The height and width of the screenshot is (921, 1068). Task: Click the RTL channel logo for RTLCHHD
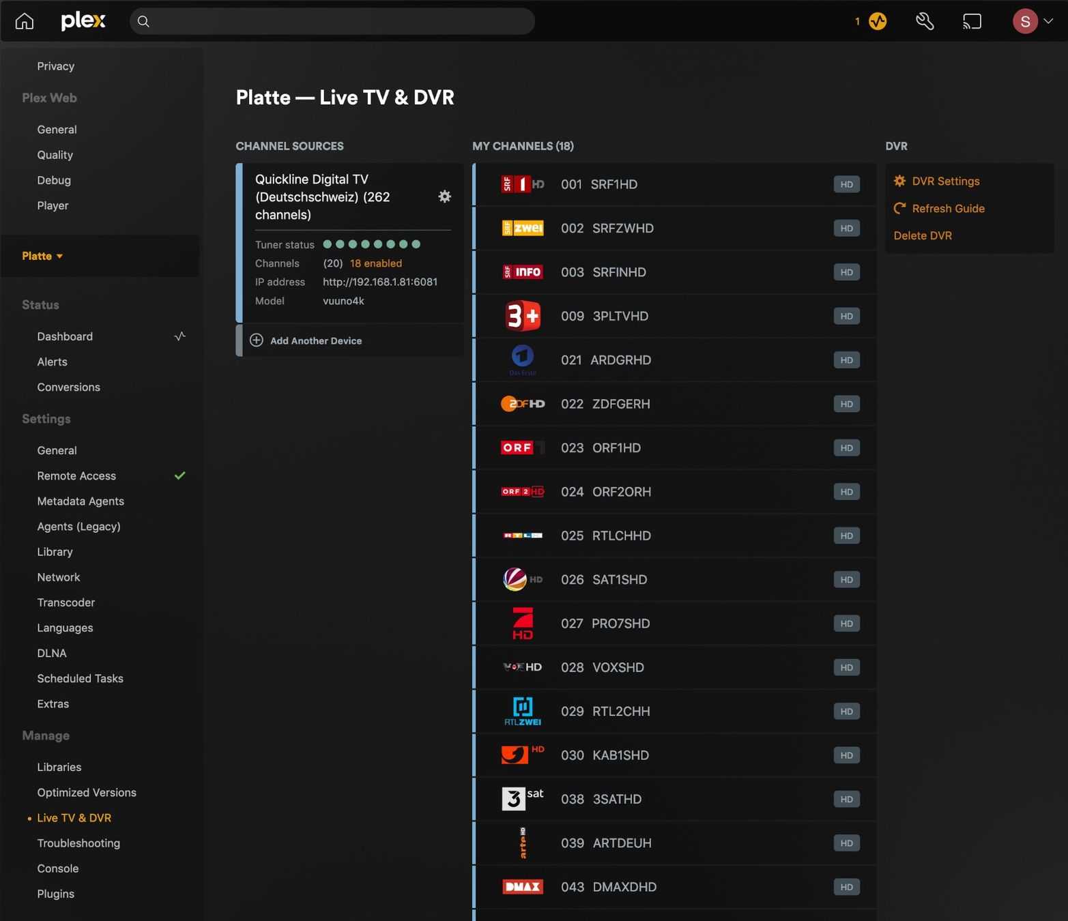click(x=523, y=536)
